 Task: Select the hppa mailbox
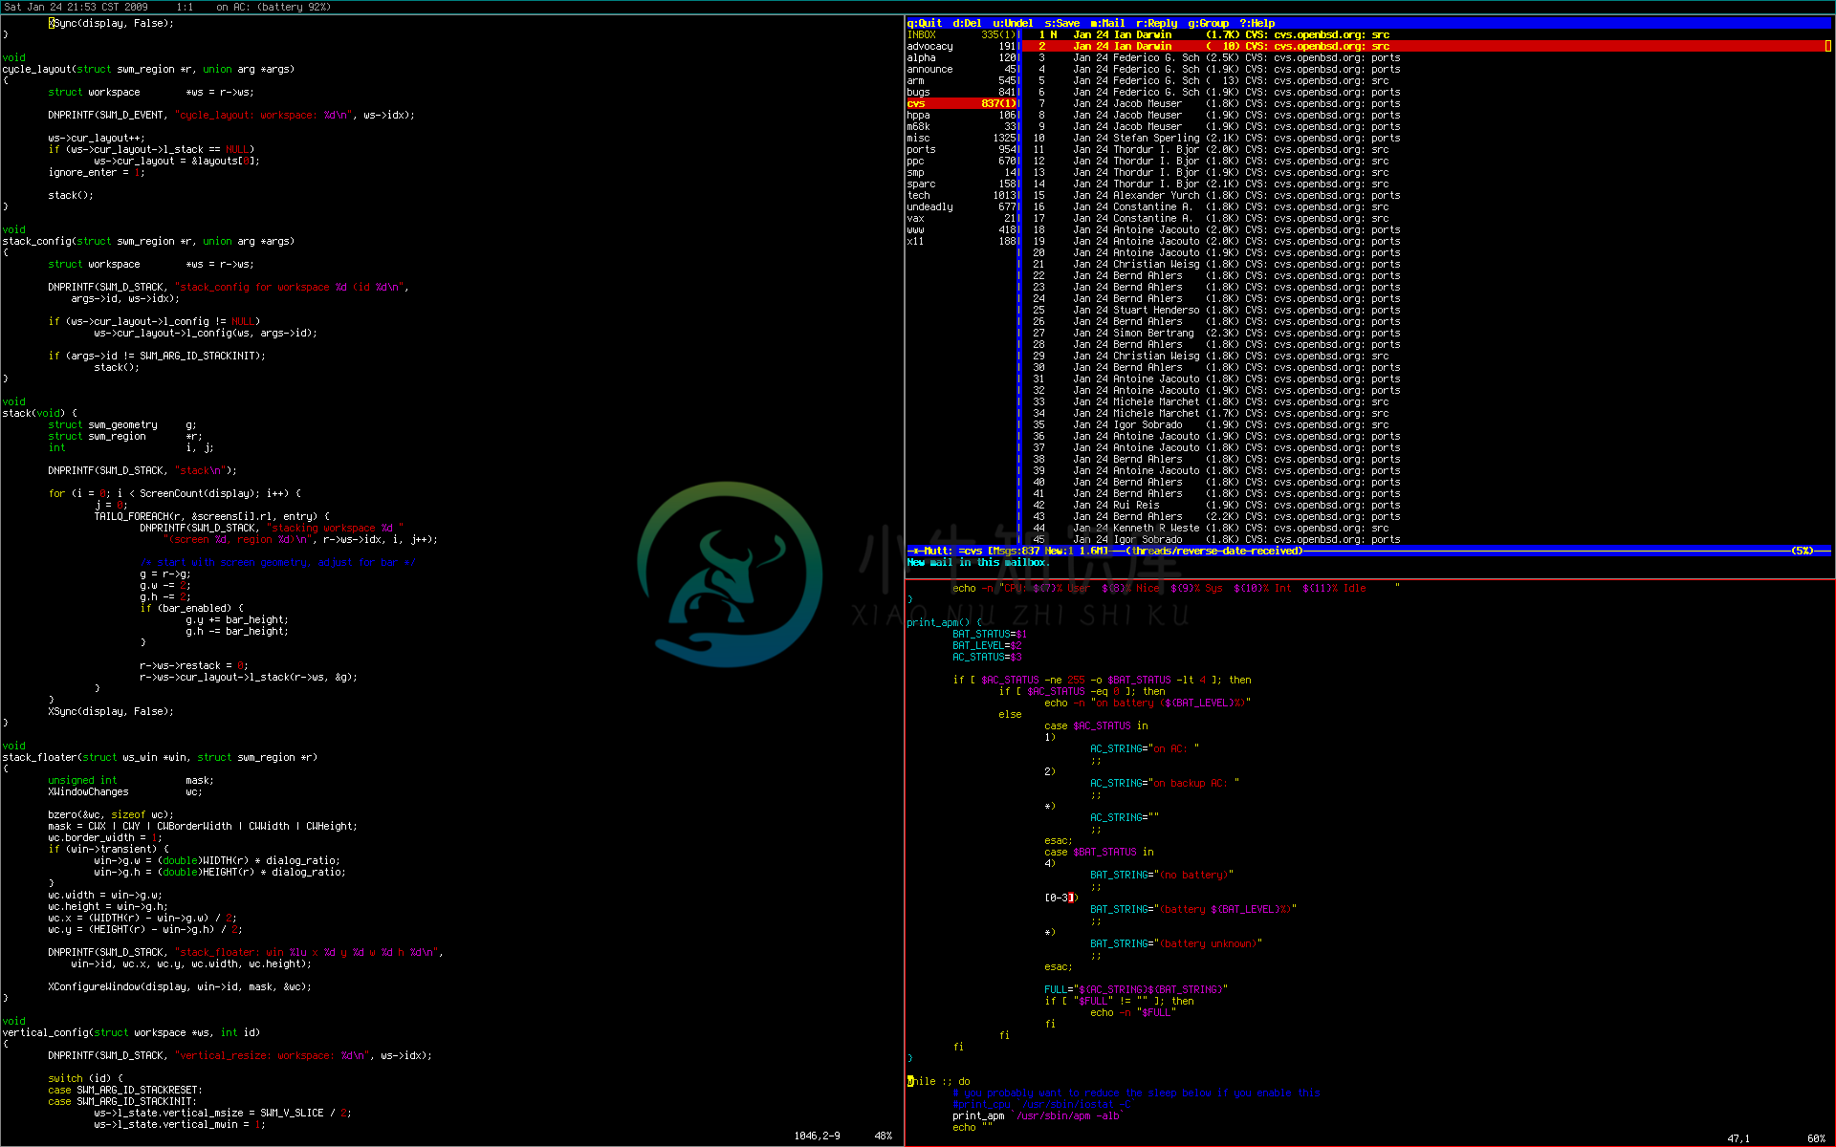tap(961, 115)
